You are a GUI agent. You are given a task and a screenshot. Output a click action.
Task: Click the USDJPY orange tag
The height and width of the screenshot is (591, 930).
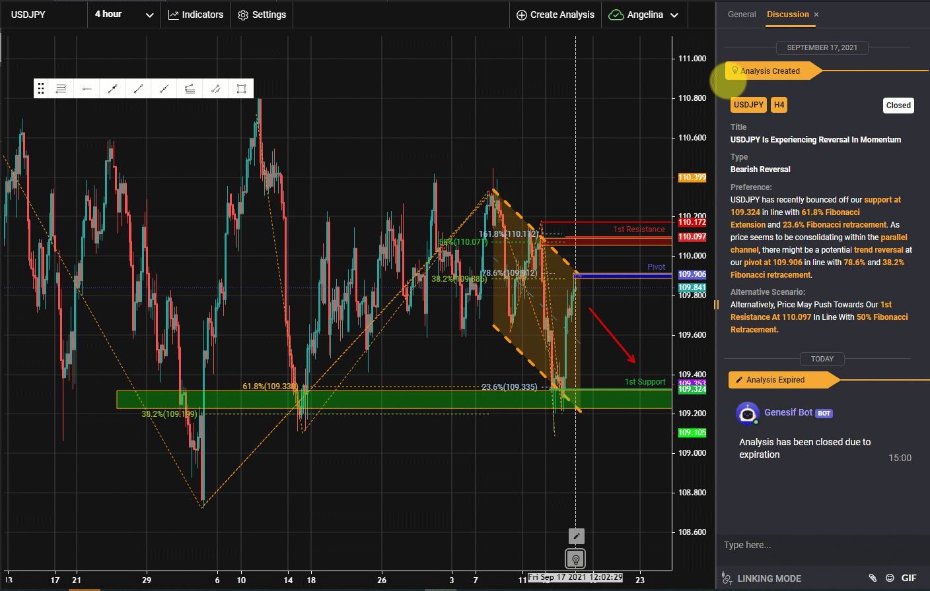[748, 105]
